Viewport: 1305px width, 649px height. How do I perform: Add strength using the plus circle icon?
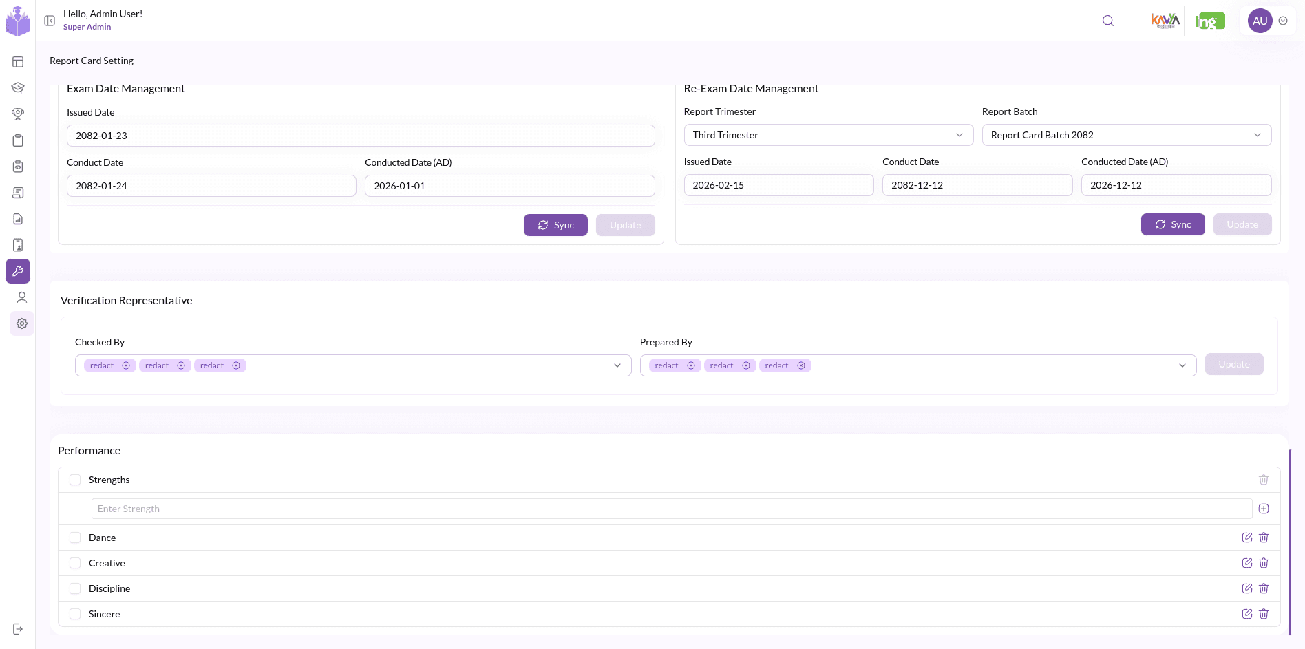tap(1264, 509)
